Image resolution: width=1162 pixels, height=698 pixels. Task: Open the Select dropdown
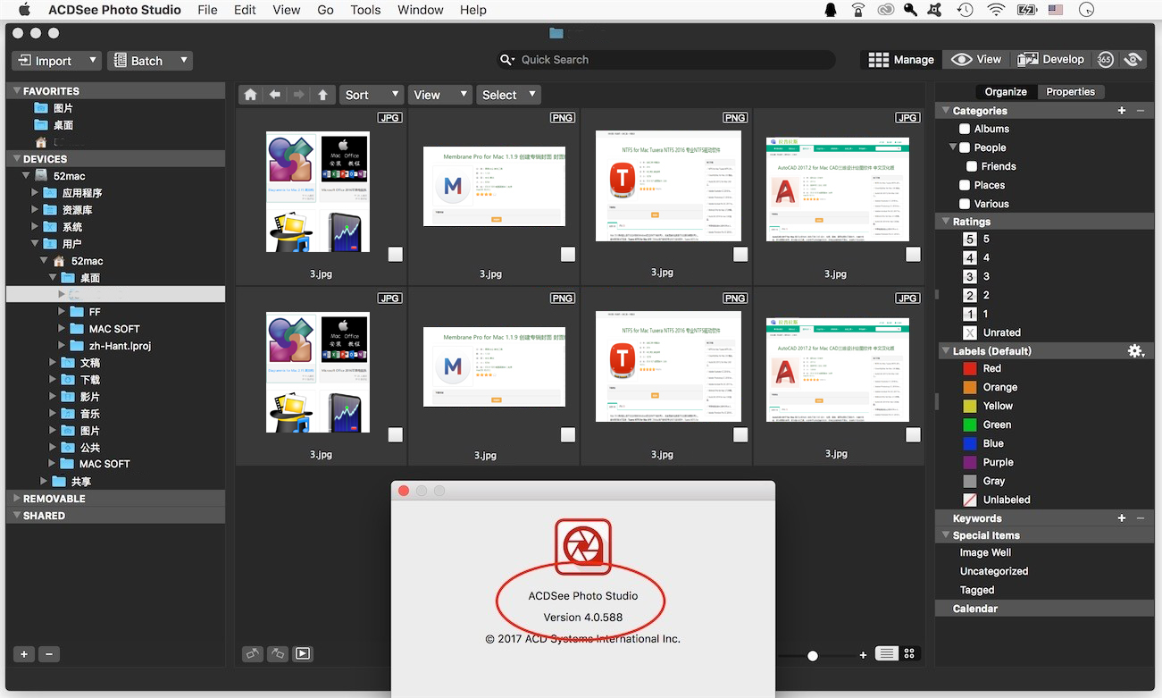pos(508,95)
